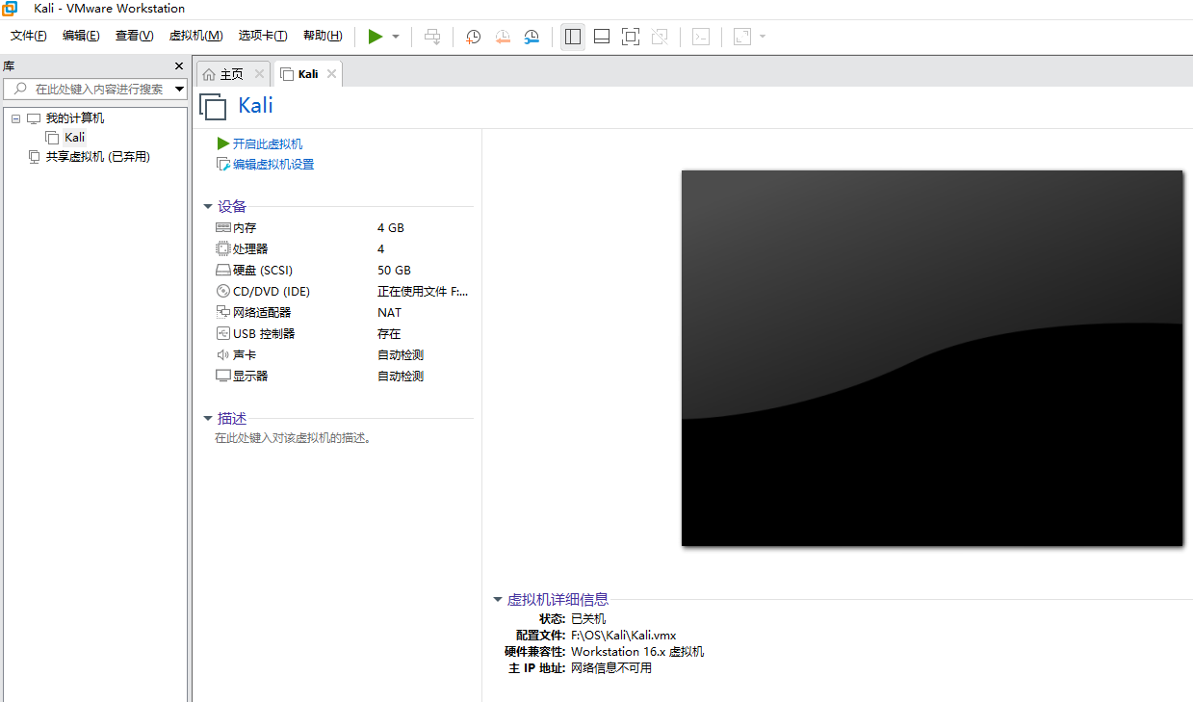Close the 主页 tab

coord(259,74)
